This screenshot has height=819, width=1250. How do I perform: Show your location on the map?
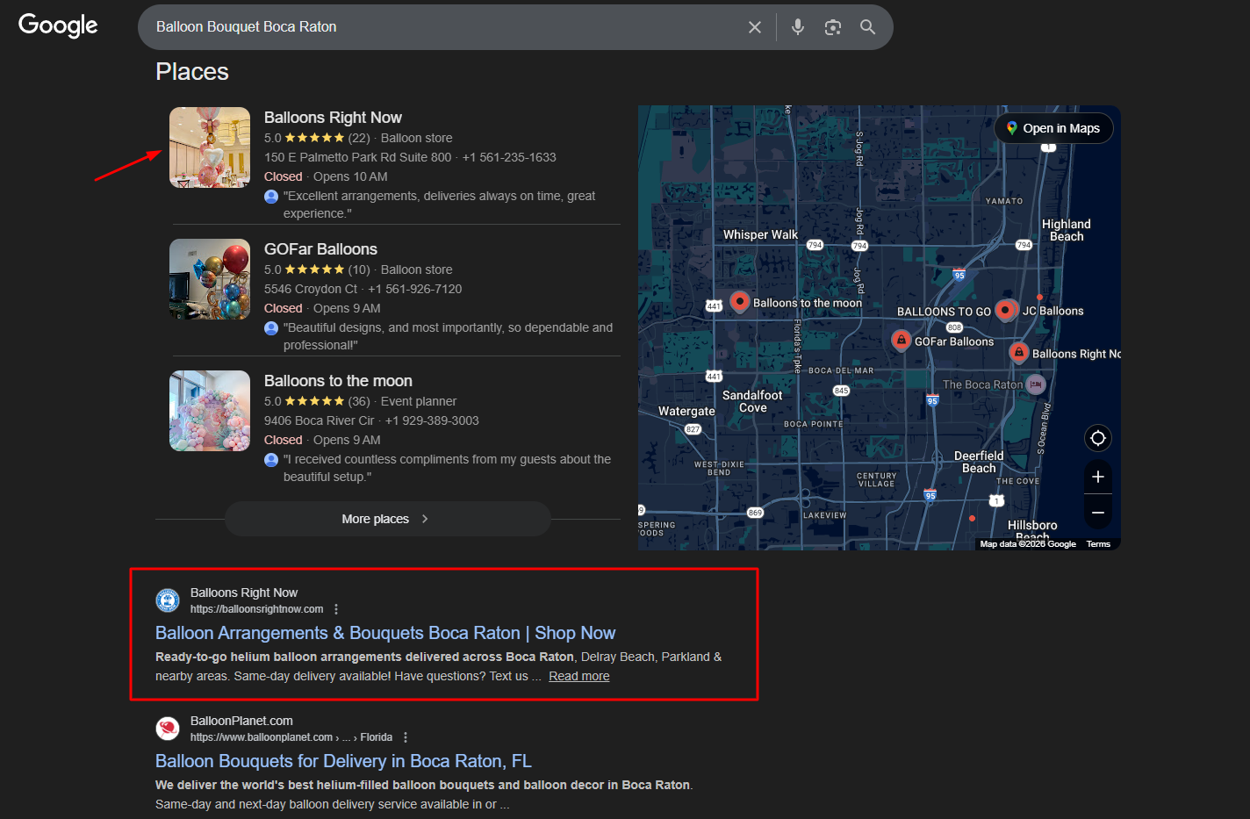point(1097,438)
